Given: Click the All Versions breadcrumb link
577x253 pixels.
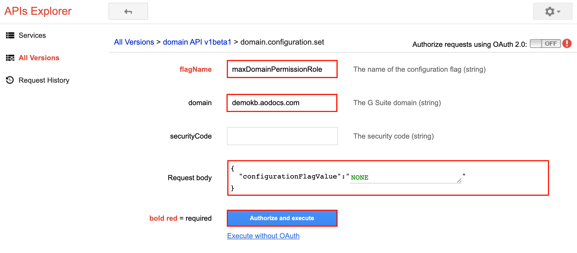Looking at the screenshot, I should pyautogui.click(x=134, y=42).
